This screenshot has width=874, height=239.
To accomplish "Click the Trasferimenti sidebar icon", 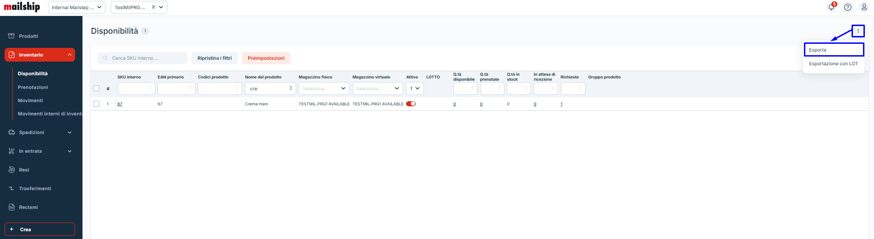I will pyautogui.click(x=11, y=188).
